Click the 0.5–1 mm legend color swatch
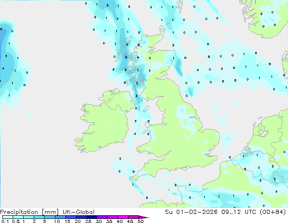This screenshot has height=223, width=288. [18, 217]
